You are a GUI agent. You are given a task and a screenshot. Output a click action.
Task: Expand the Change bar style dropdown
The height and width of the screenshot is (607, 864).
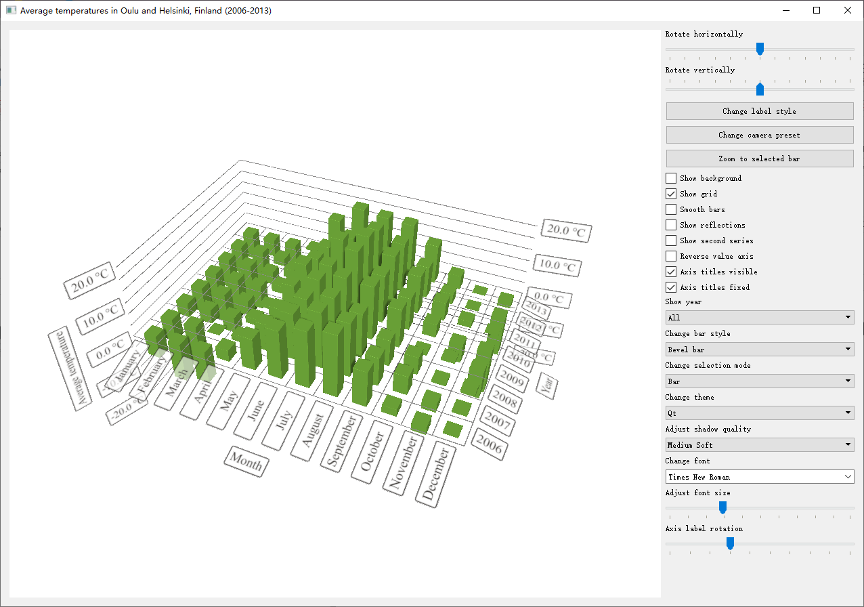click(759, 350)
